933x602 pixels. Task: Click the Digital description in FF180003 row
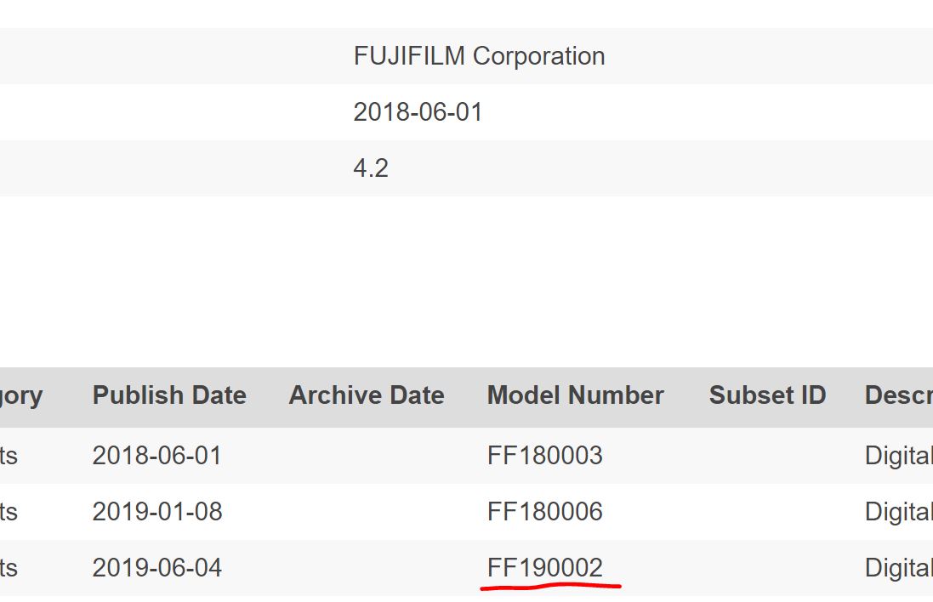coord(898,456)
